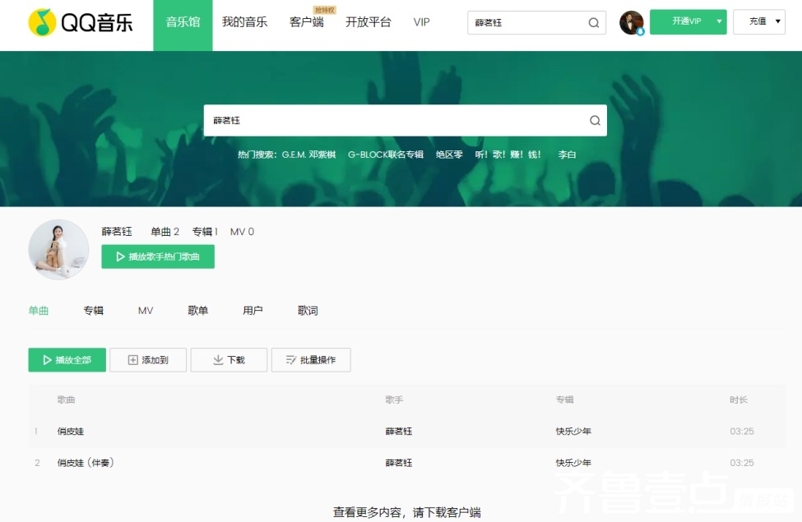Open the 开放平台 navigation item

click(x=369, y=22)
